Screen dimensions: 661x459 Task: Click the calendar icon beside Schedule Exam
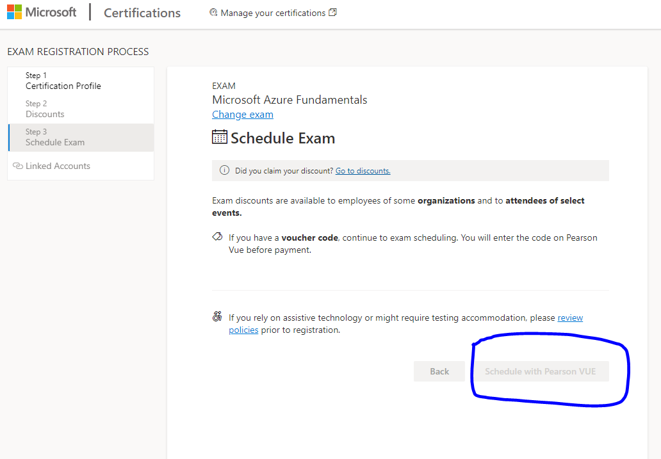point(219,137)
